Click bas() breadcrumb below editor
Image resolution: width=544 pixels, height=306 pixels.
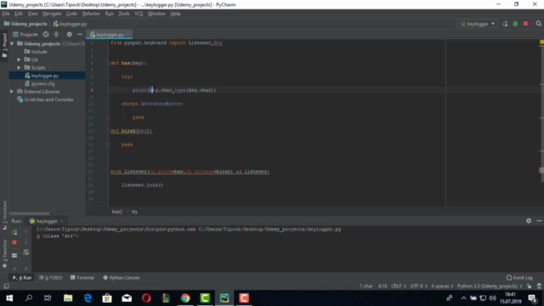coord(117,212)
